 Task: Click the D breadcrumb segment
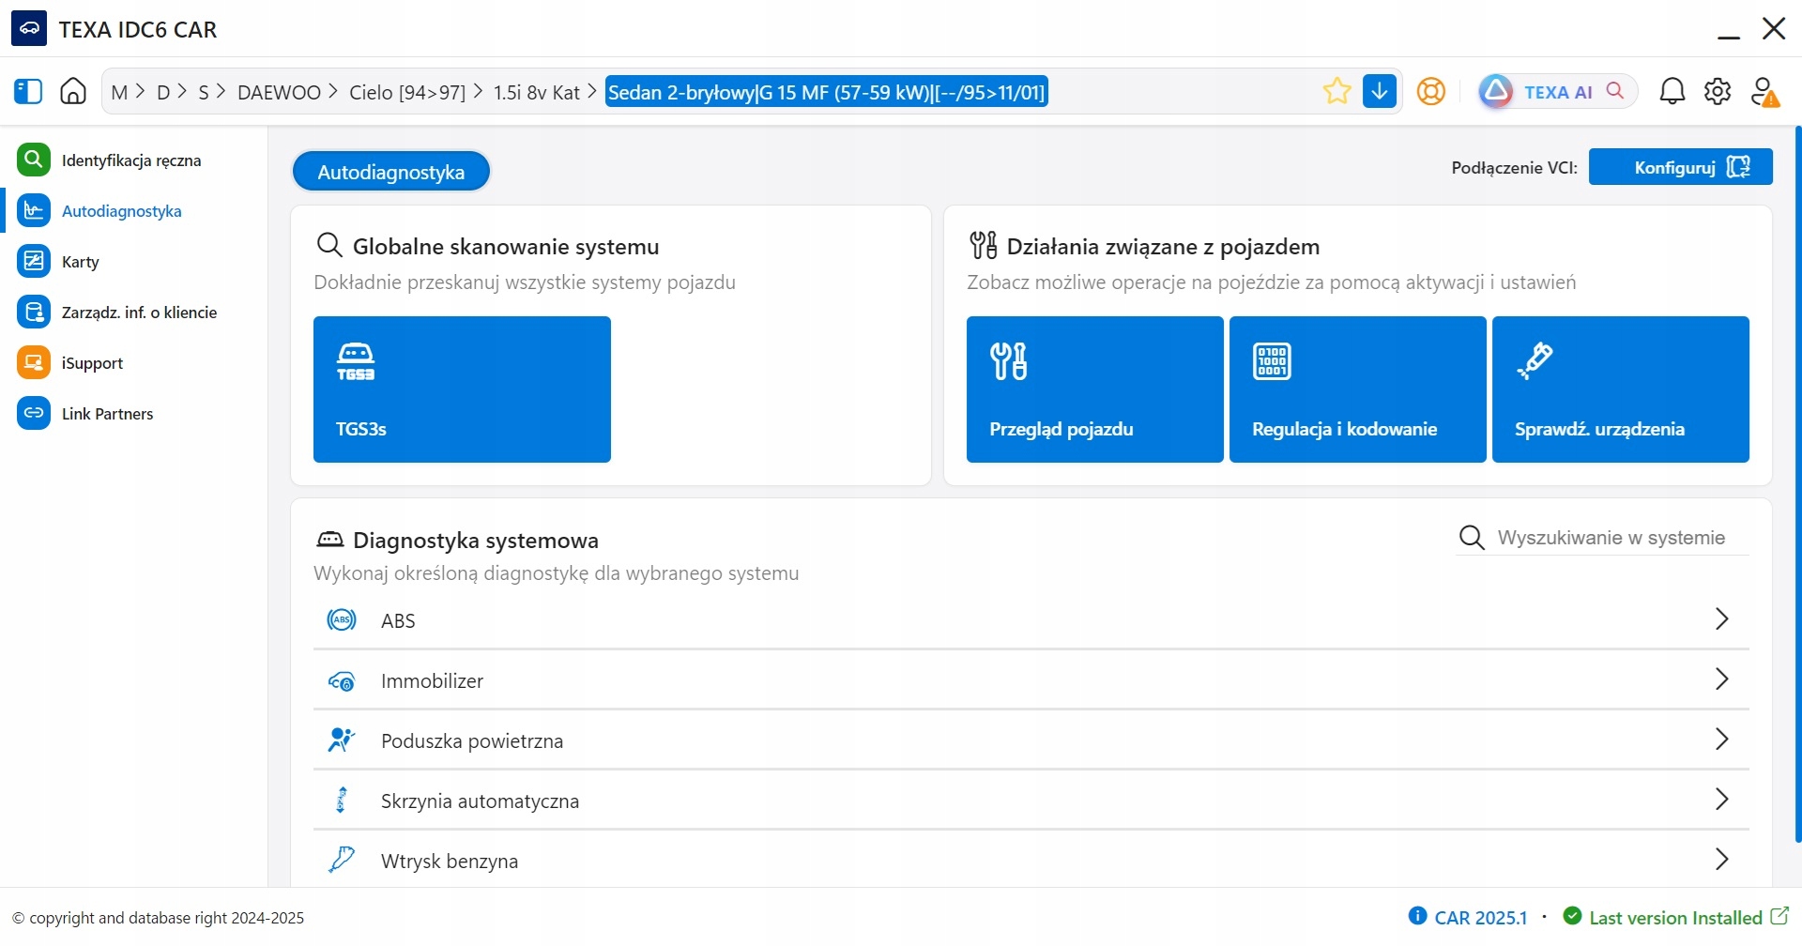tap(163, 92)
